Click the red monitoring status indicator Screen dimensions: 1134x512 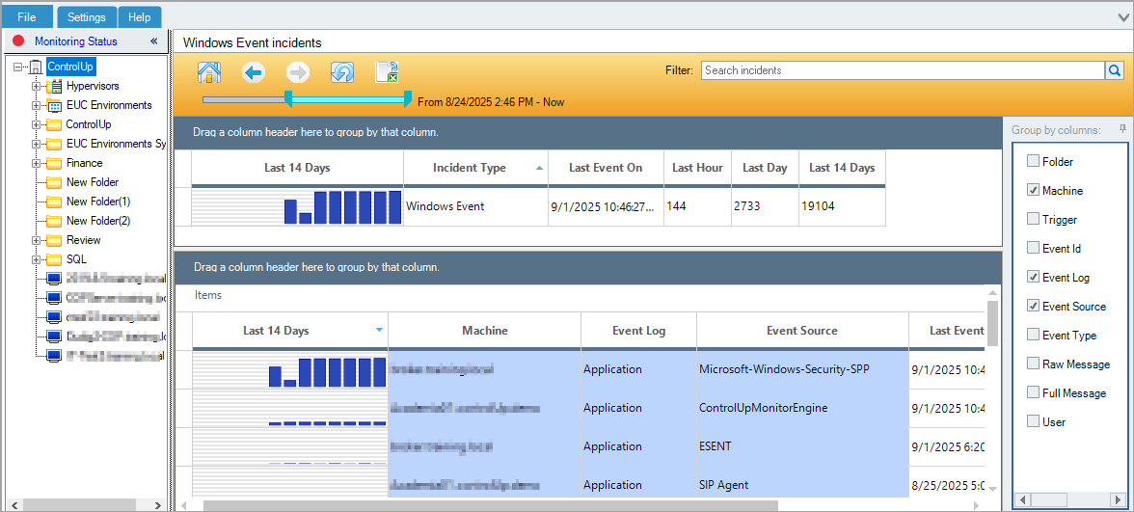[18, 41]
